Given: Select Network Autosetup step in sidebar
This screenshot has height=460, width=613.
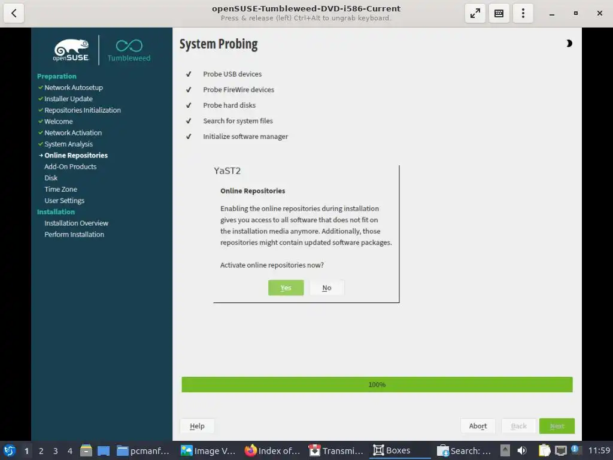Looking at the screenshot, I should point(74,87).
